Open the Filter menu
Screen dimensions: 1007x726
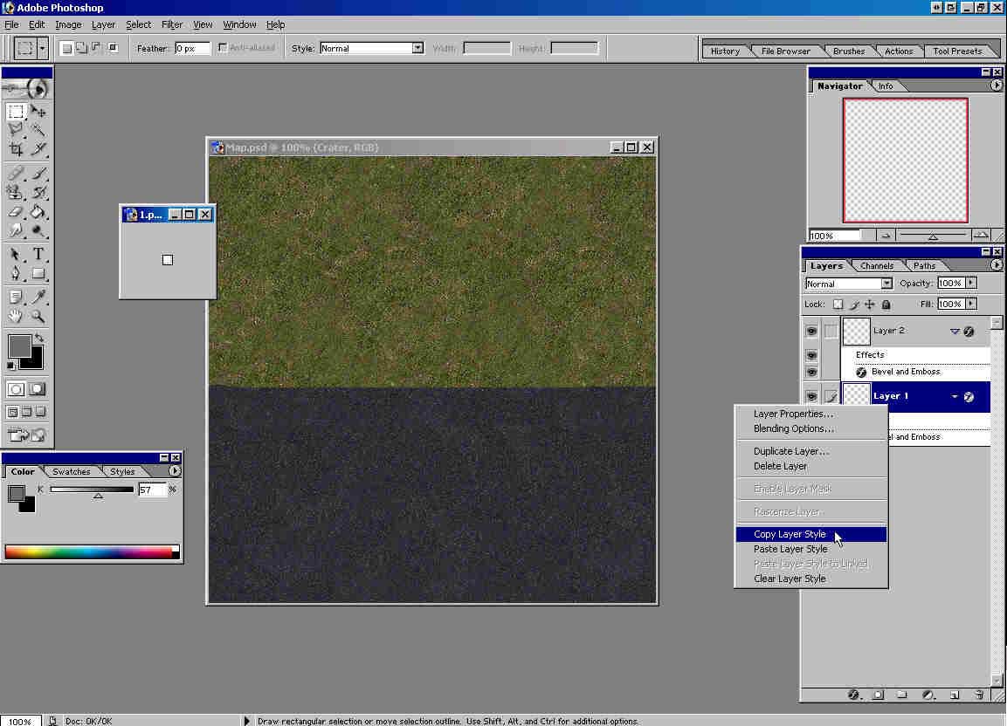[x=172, y=24]
